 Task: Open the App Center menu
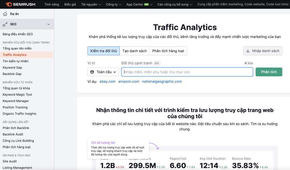click(139, 5)
